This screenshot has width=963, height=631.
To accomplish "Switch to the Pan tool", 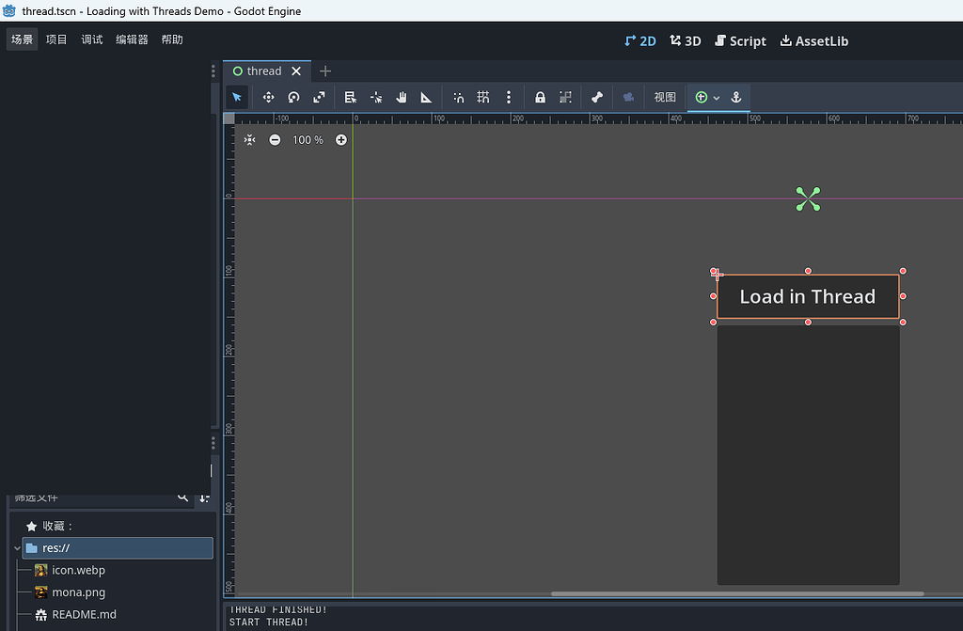I will 400,97.
